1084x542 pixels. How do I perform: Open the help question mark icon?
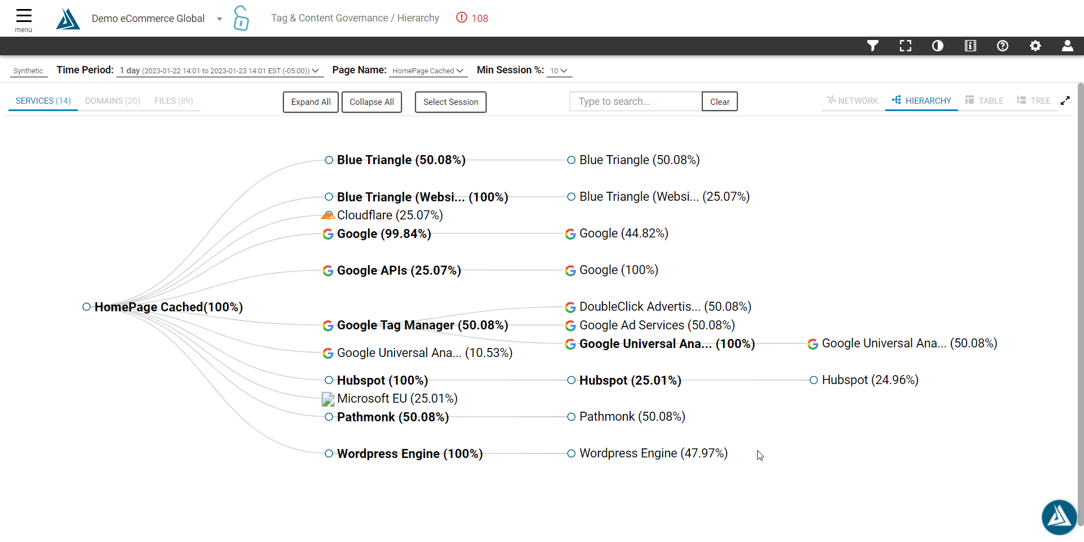click(x=1003, y=46)
